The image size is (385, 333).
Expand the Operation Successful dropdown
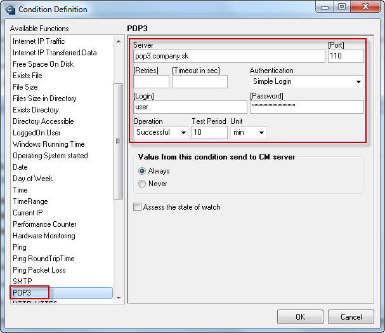point(161,132)
